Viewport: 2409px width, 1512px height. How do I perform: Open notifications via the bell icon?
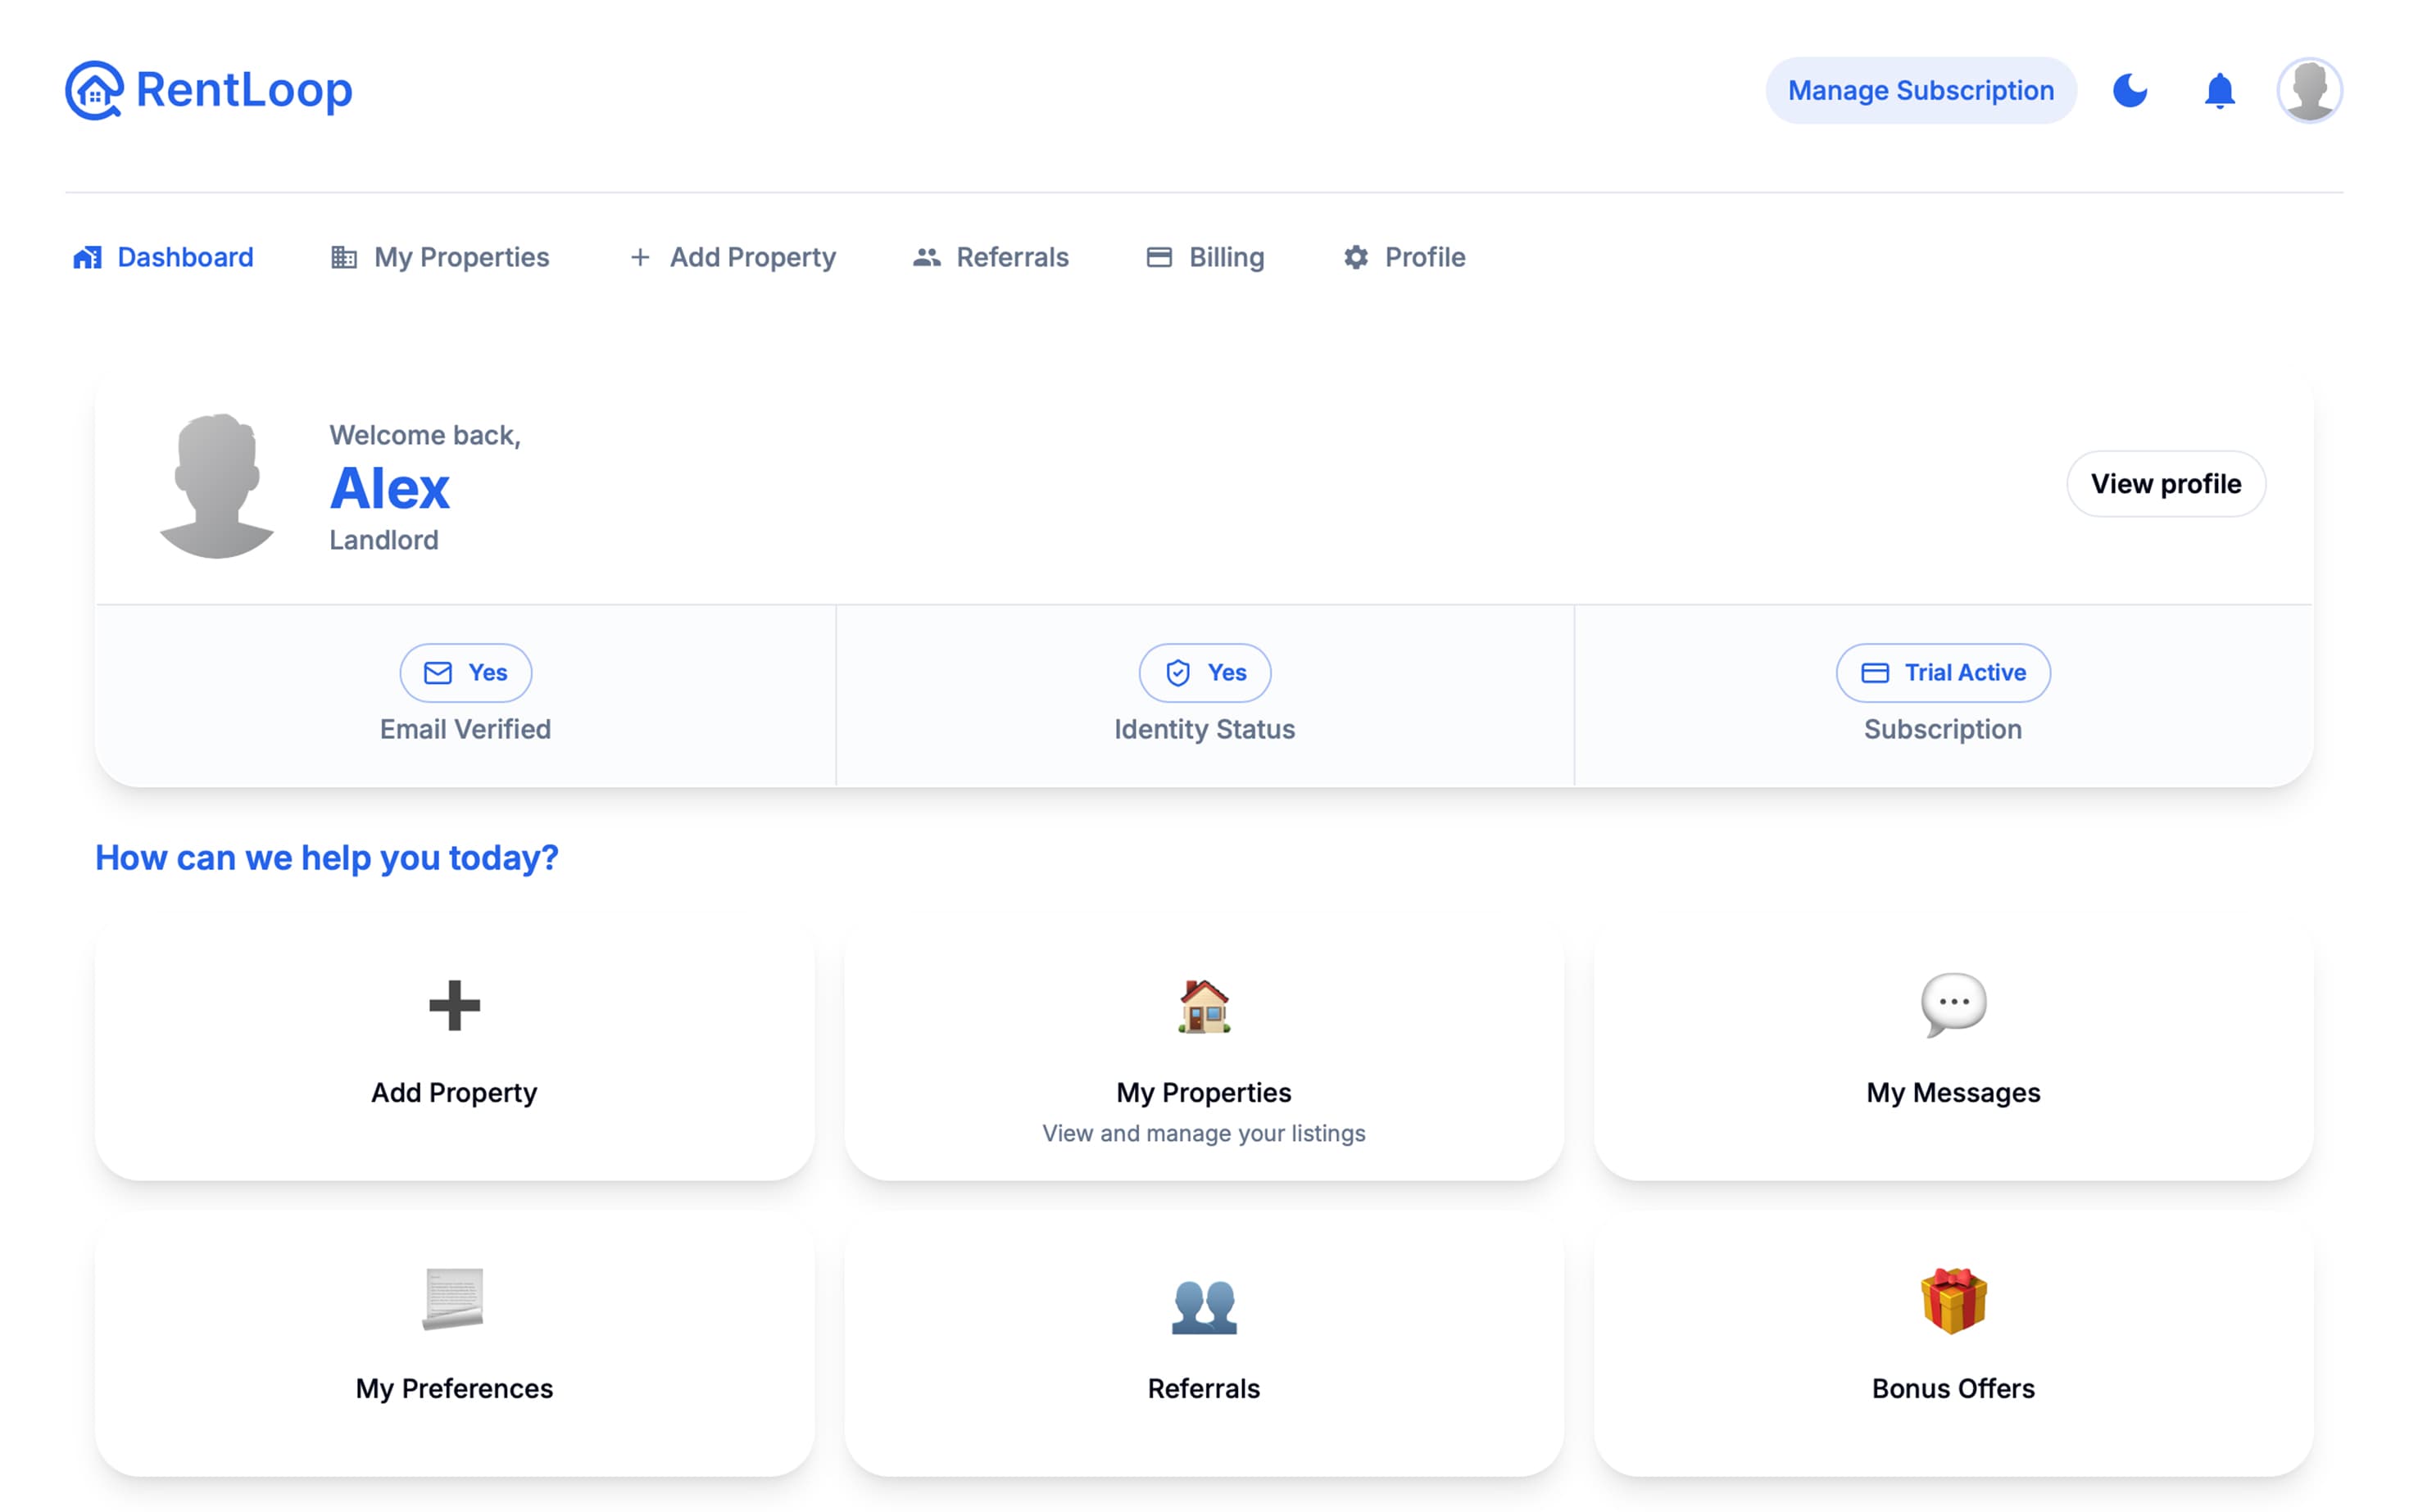click(2219, 90)
